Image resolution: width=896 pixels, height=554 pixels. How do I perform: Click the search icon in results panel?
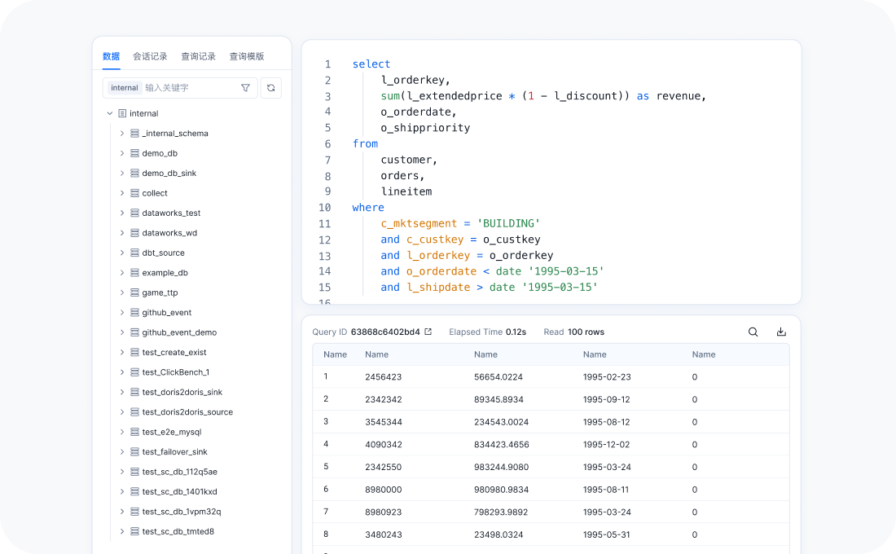pos(753,332)
